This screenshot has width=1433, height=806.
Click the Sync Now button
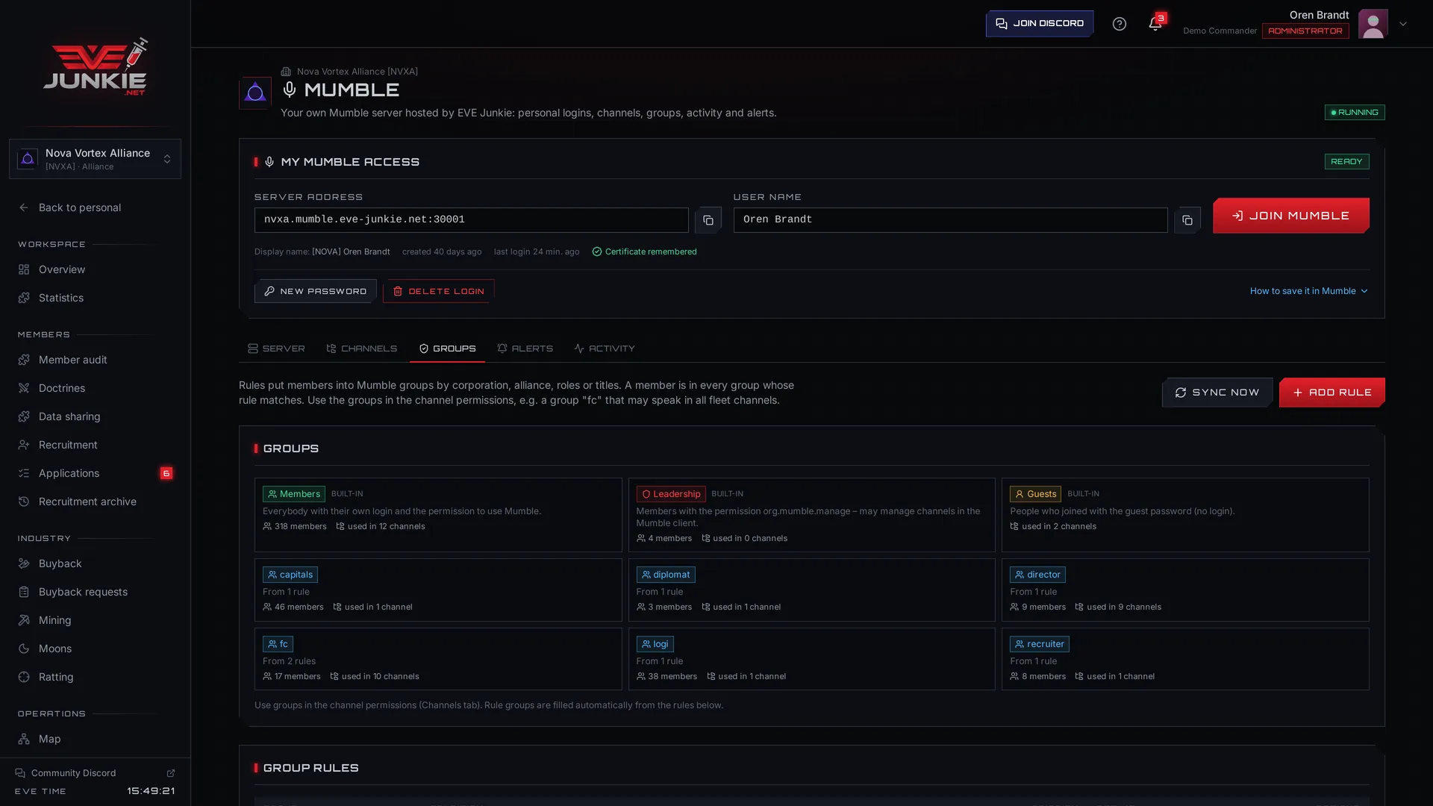coord(1217,393)
